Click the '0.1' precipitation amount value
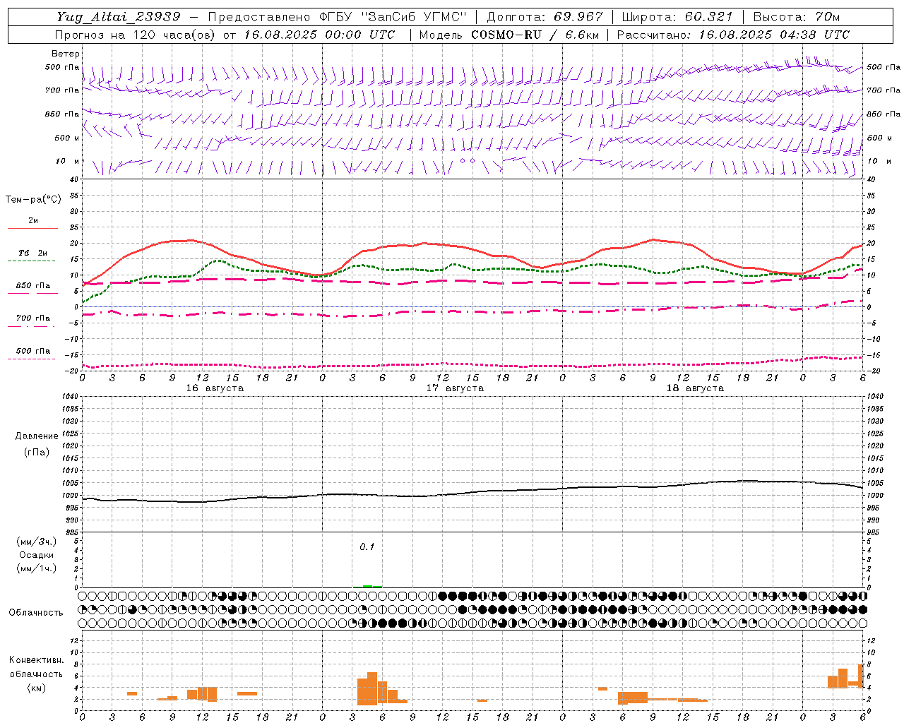The height and width of the screenshot is (723, 904). pos(367,547)
